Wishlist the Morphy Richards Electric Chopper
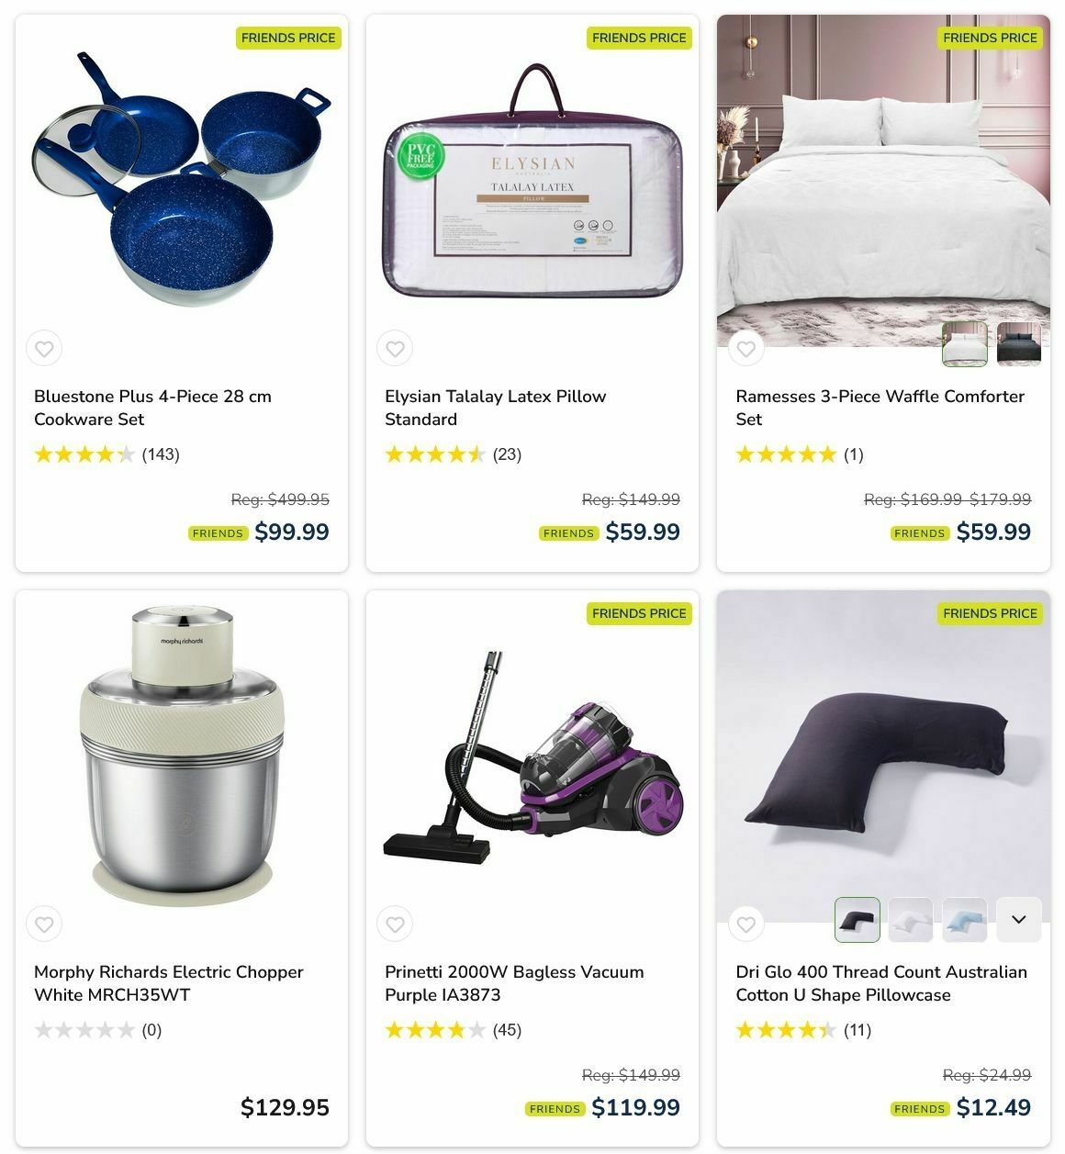This screenshot has width=1065, height=1154. pos(44,924)
